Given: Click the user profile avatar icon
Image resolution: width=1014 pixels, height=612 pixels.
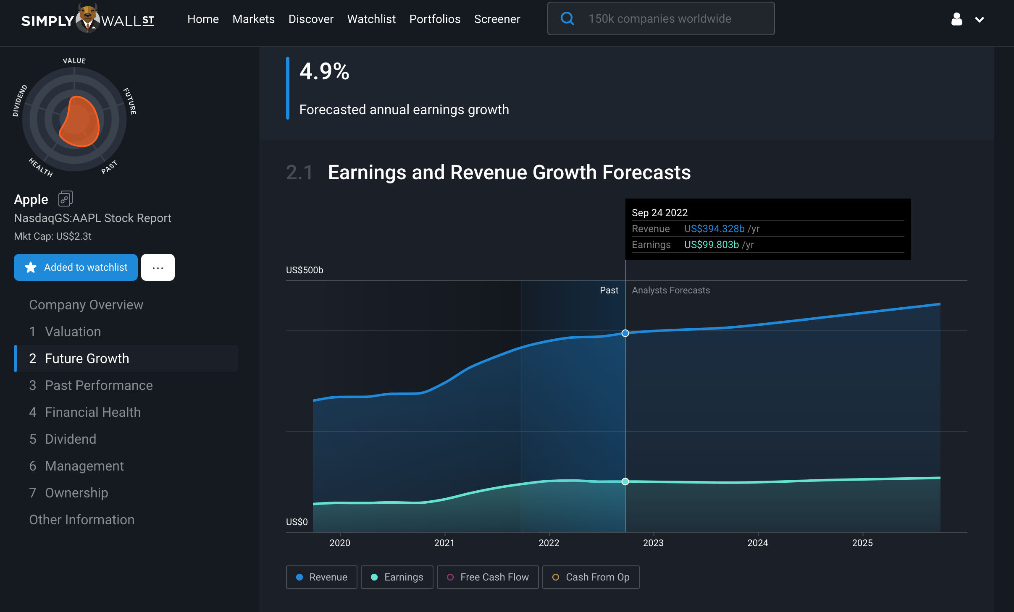Looking at the screenshot, I should click(956, 19).
